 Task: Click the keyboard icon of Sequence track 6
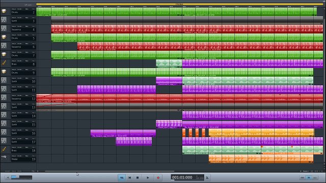pyautogui.click(x=4, y=46)
